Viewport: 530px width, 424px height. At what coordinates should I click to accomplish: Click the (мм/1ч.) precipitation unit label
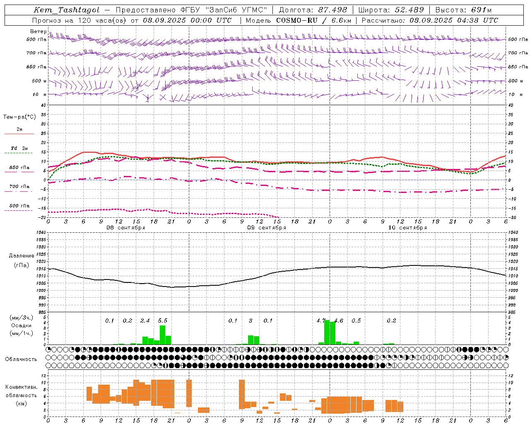[22, 333]
